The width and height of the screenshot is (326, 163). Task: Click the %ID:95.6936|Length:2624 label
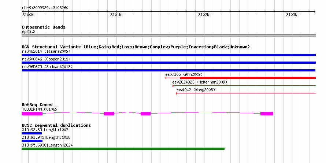[x=47, y=145]
